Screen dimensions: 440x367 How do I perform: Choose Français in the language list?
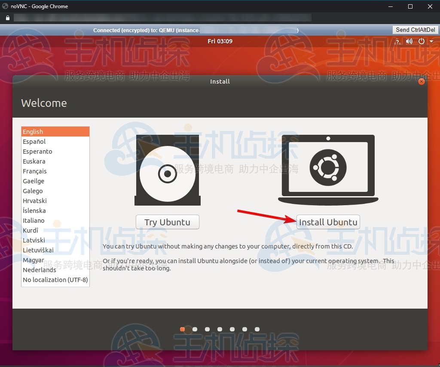point(35,171)
